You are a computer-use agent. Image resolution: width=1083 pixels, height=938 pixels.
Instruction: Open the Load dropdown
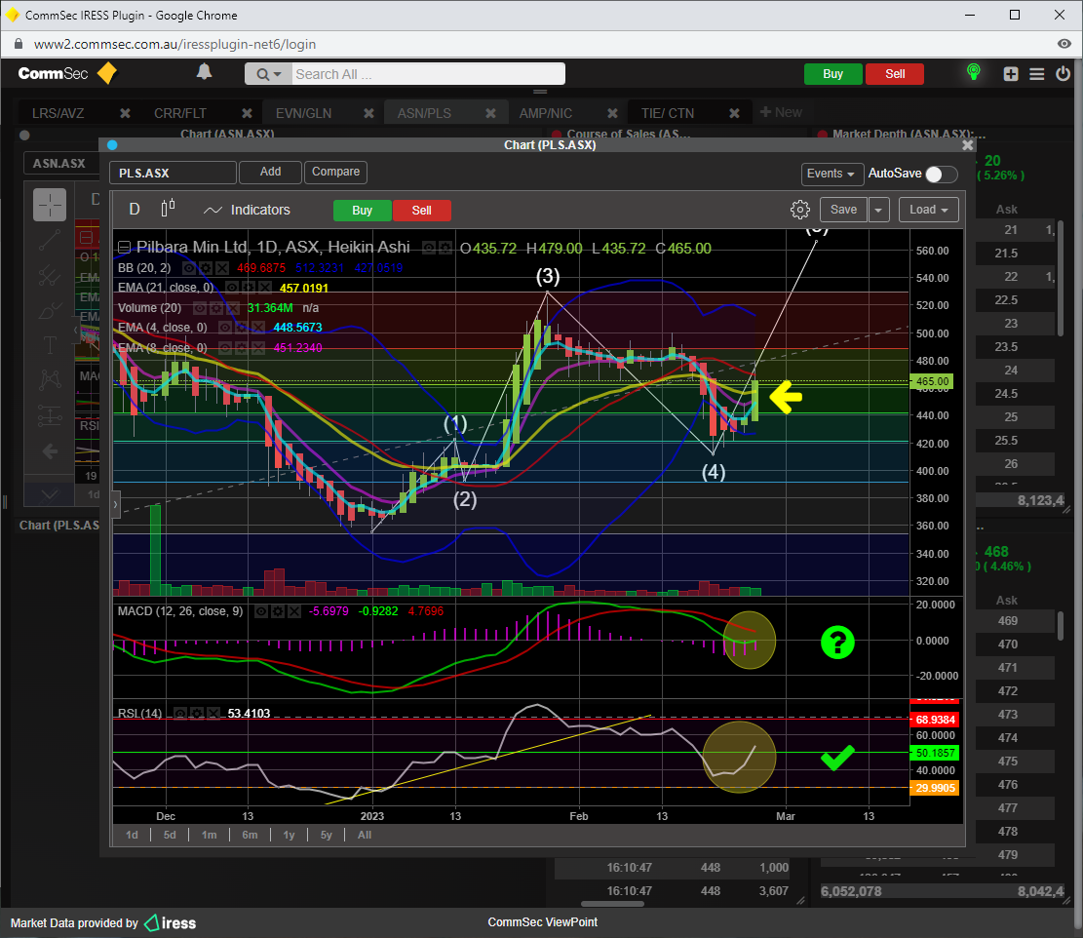928,210
